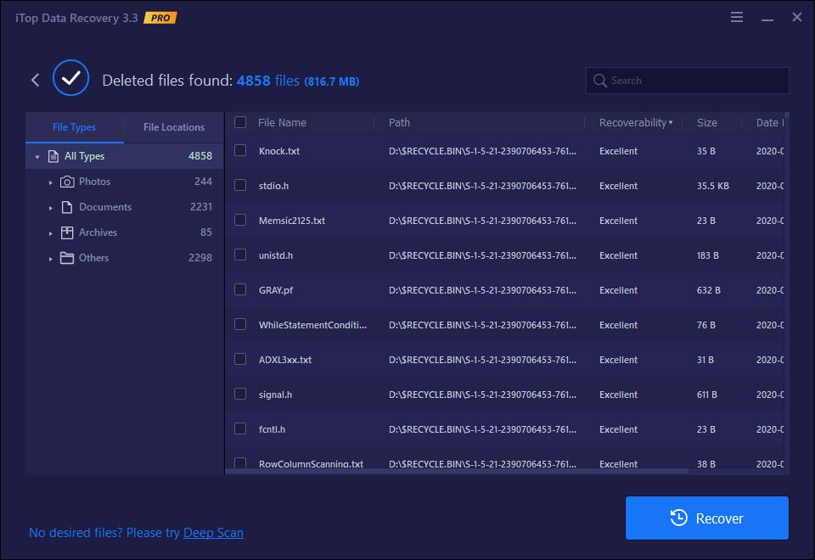
Task: Tick the select-all checkbox in header
Action: click(240, 122)
